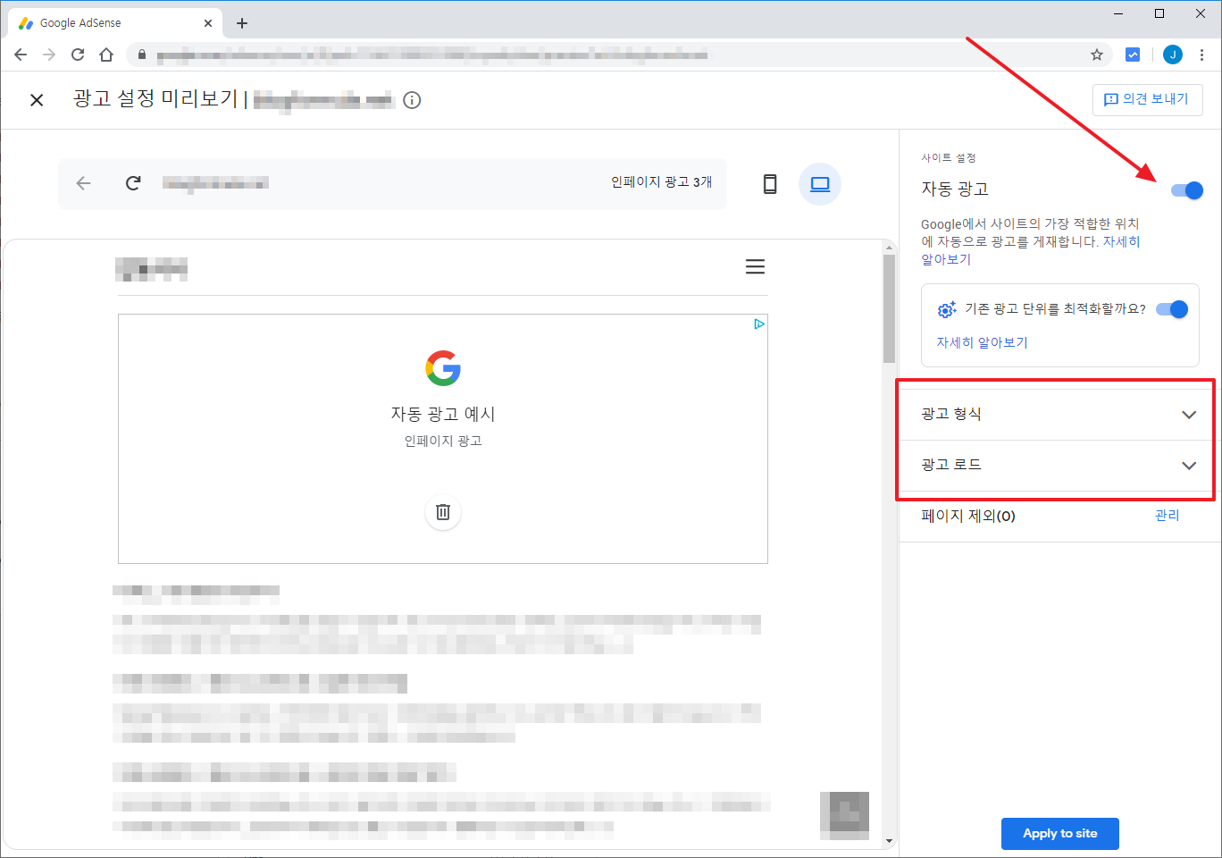
Task: Bookmark this page with the star icon
Action: click(1097, 55)
